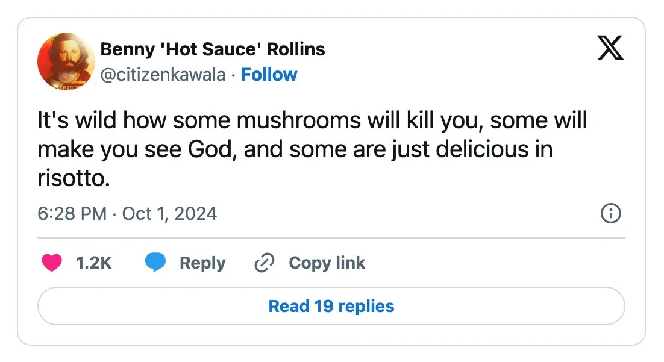Open the Twitter info circle icon
The height and width of the screenshot is (362, 664).
611,213
